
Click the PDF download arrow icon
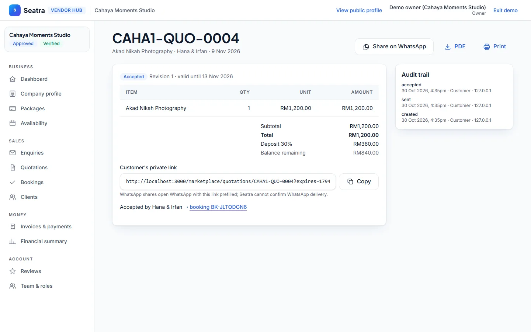(x=448, y=47)
